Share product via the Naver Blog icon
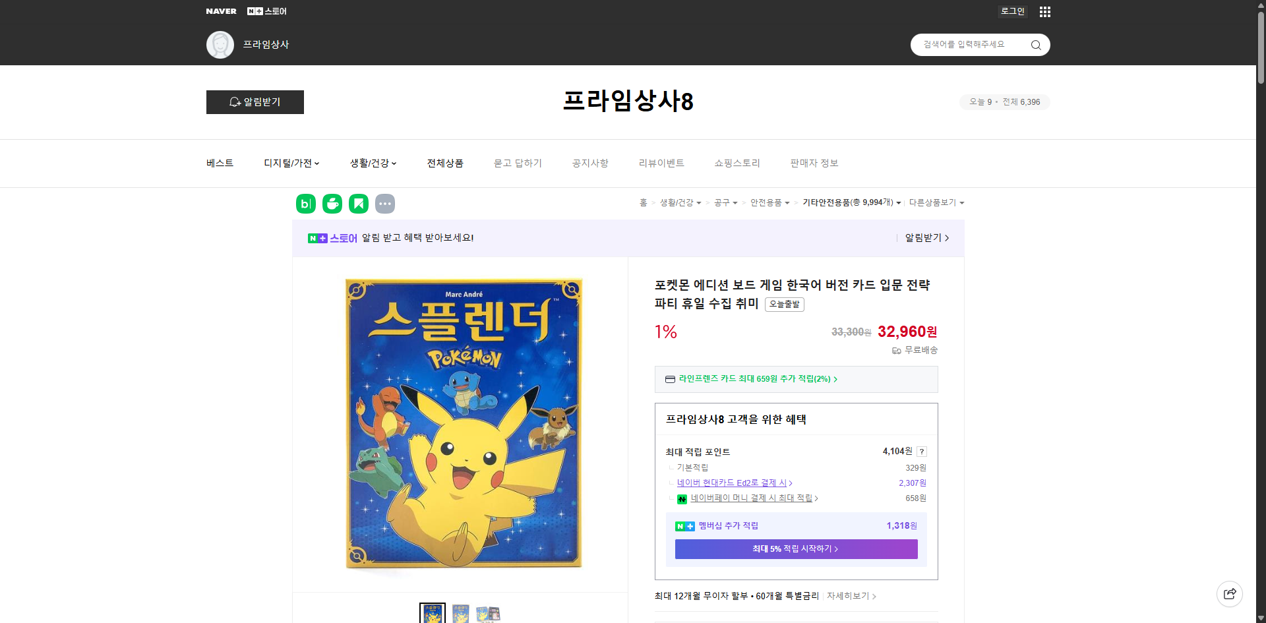Screen dimensions: 1266x623 pos(305,203)
